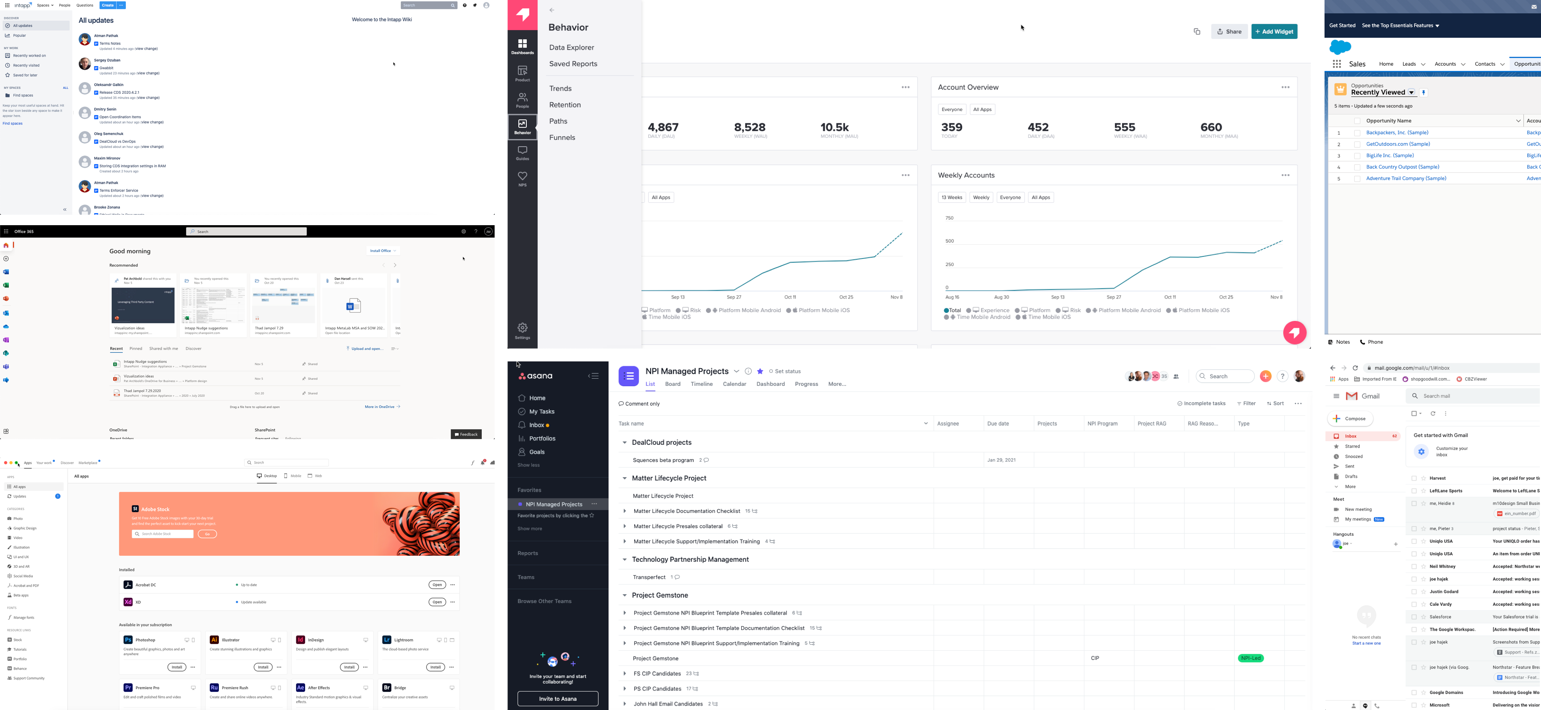Expand the FS CIP Candidates task
The height and width of the screenshot is (710, 1541).
click(624, 674)
